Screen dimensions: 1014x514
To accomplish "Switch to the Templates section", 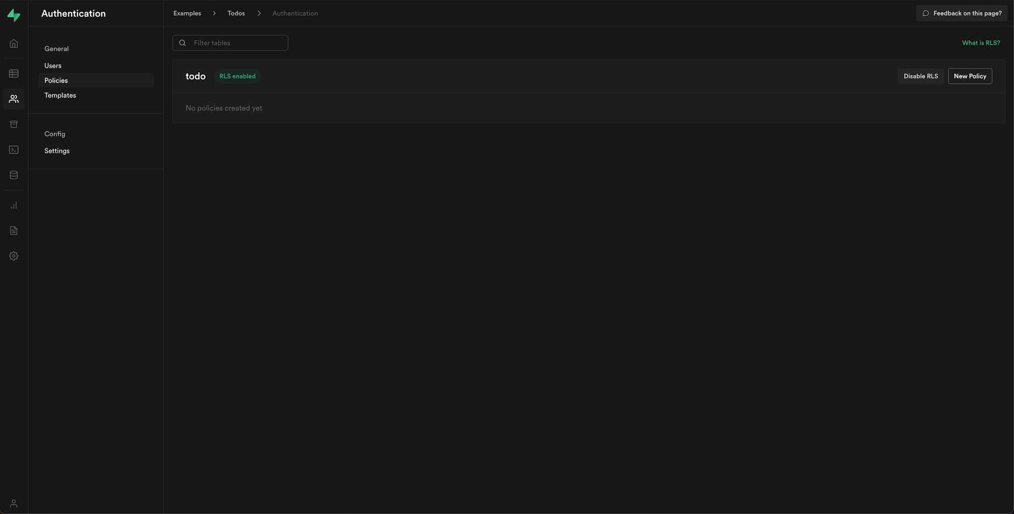I will [60, 95].
